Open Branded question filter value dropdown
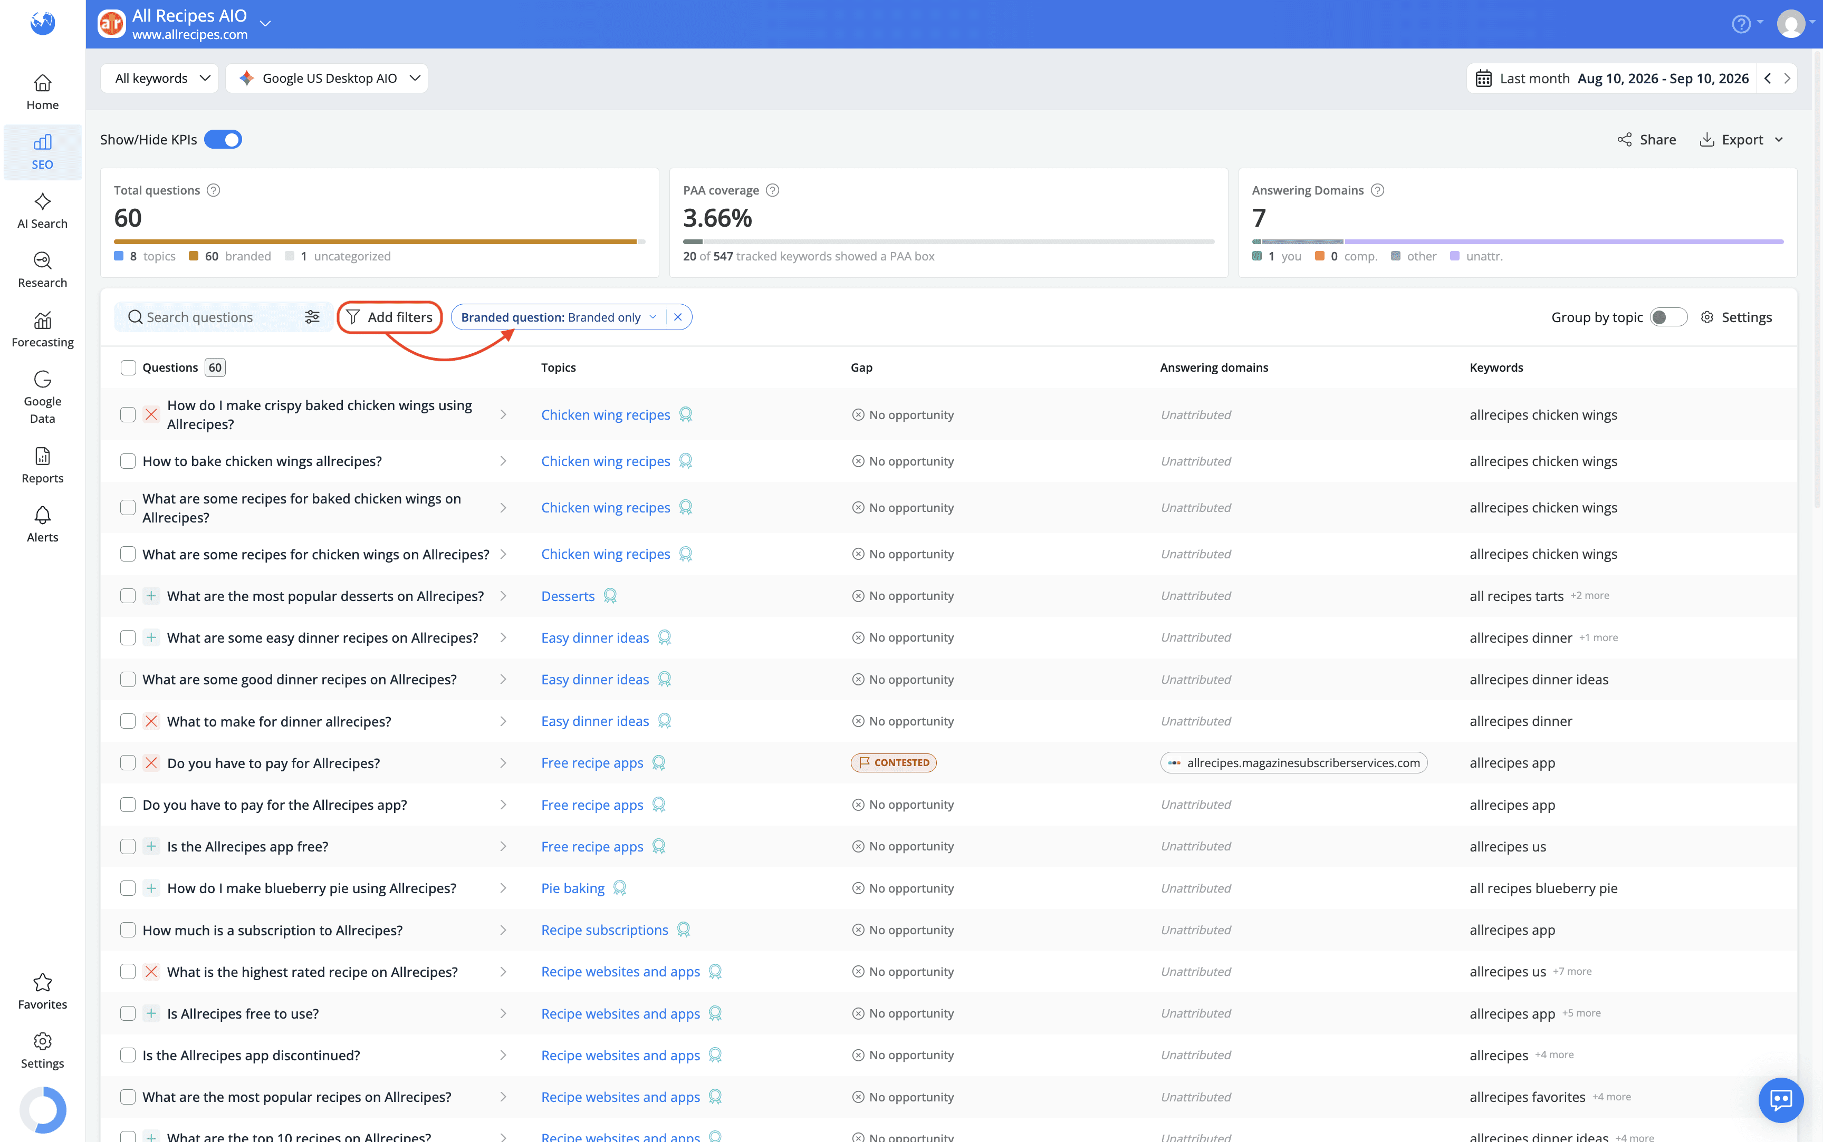 [x=653, y=317]
